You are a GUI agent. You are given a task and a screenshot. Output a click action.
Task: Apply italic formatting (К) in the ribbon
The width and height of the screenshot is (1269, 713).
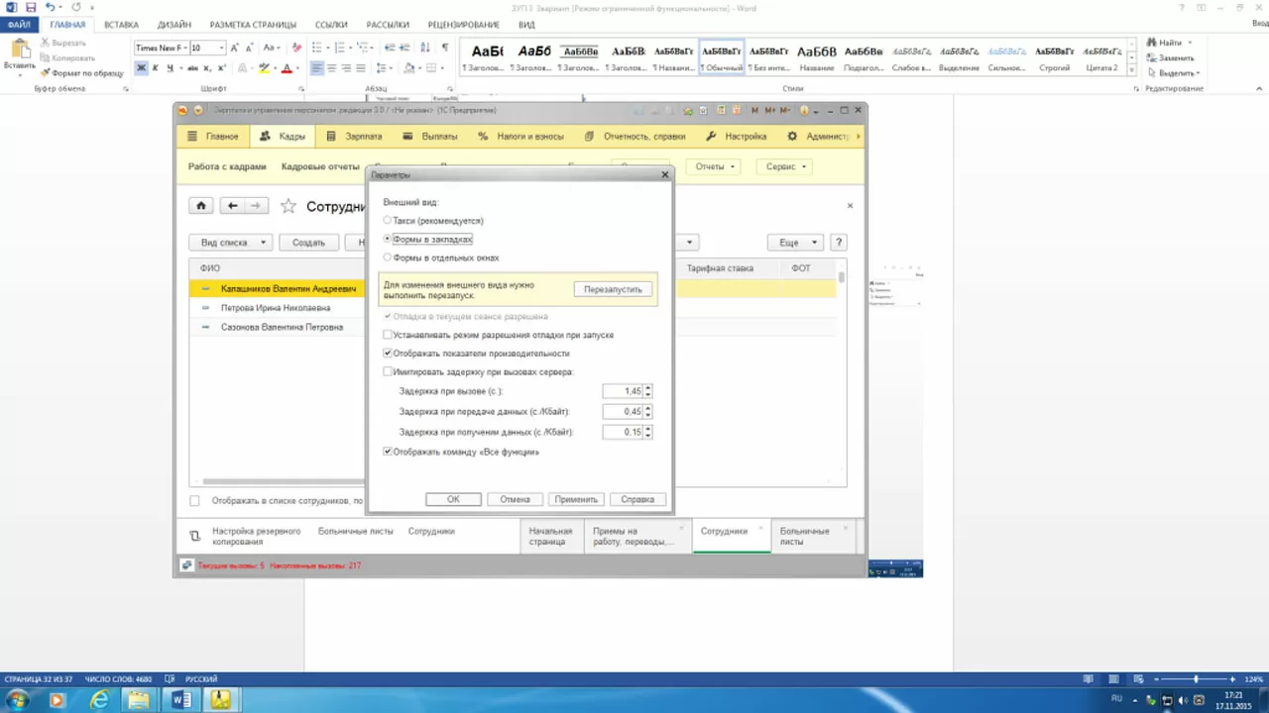(x=156, y=68)
